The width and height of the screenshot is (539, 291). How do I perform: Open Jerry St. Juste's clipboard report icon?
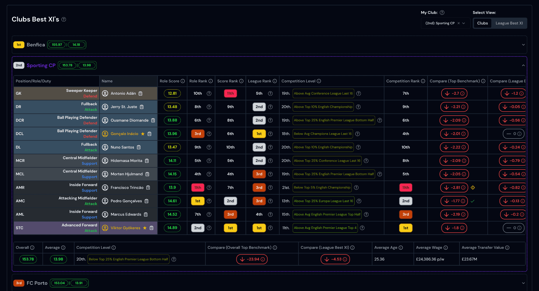pyautogui.click(x=142, y=107)
